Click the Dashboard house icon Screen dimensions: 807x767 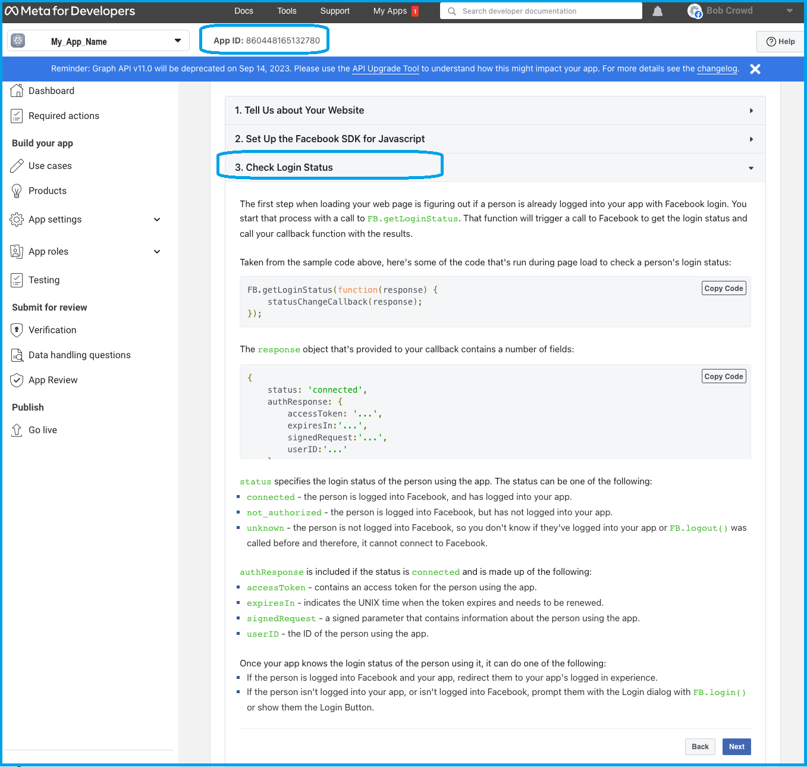click(x=17, y=90)
